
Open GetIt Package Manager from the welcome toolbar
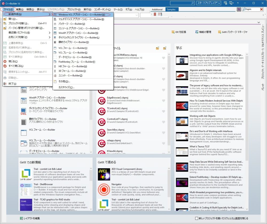(x=232, y=32)
